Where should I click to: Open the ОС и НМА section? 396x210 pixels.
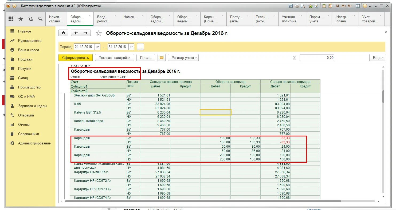26,97
